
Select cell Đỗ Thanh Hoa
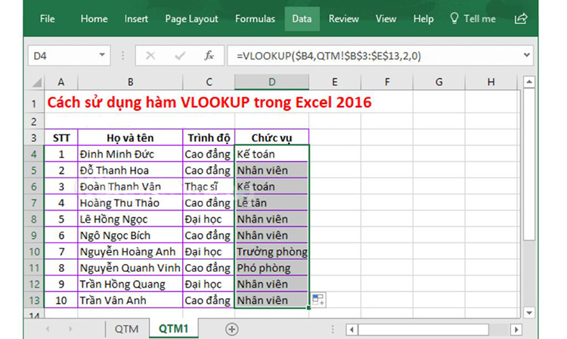130,171
